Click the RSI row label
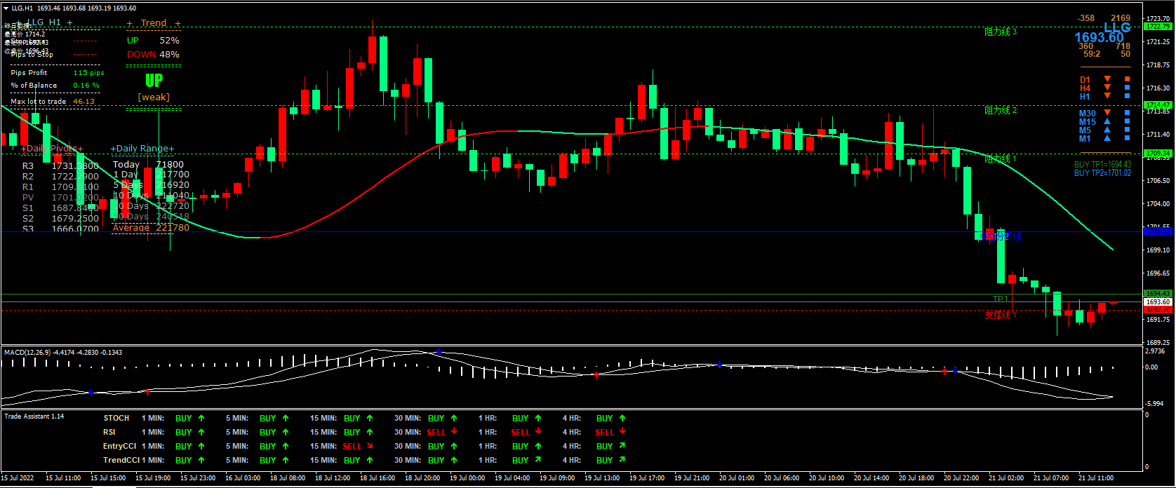 click(x=109, y=432)
